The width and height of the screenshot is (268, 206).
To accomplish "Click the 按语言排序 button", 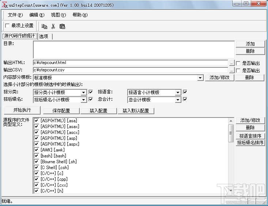I will pyautogui.click(x=250, y=136).
